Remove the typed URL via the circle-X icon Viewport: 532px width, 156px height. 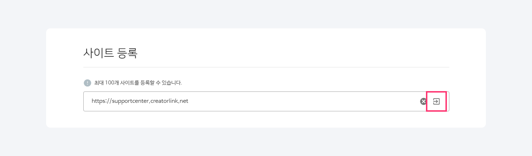pos(423,101)
